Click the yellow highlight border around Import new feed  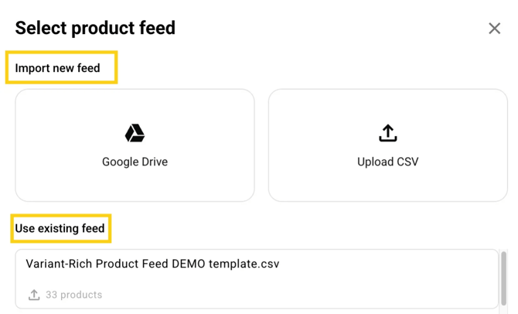[116, 68]
